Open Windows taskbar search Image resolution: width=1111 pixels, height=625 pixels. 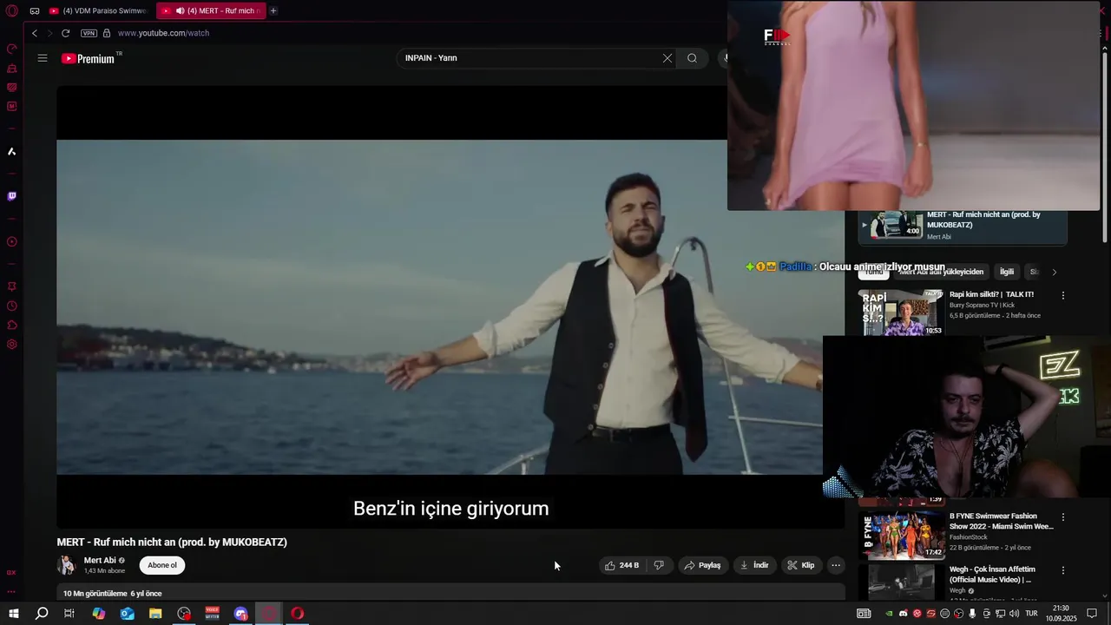pos(42,614)
